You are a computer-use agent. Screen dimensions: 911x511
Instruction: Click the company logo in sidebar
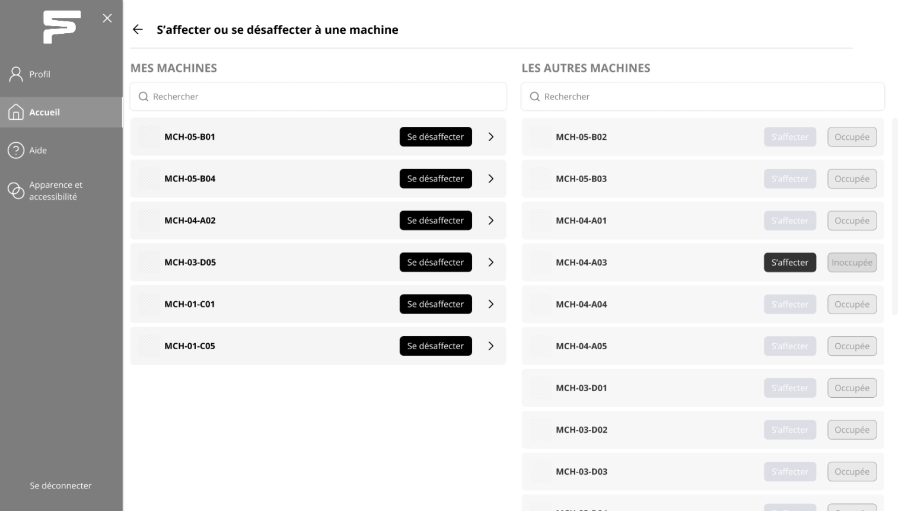(62, 27)
